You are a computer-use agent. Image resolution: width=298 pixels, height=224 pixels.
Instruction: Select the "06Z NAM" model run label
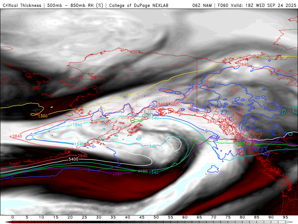202,6
